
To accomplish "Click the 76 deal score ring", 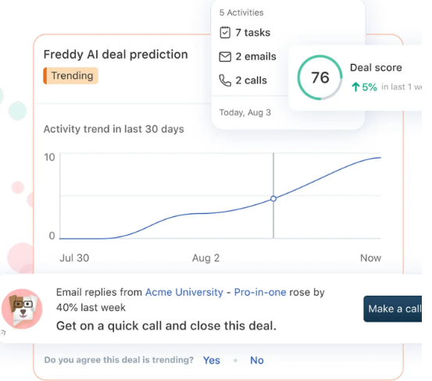I will [320, 77].
